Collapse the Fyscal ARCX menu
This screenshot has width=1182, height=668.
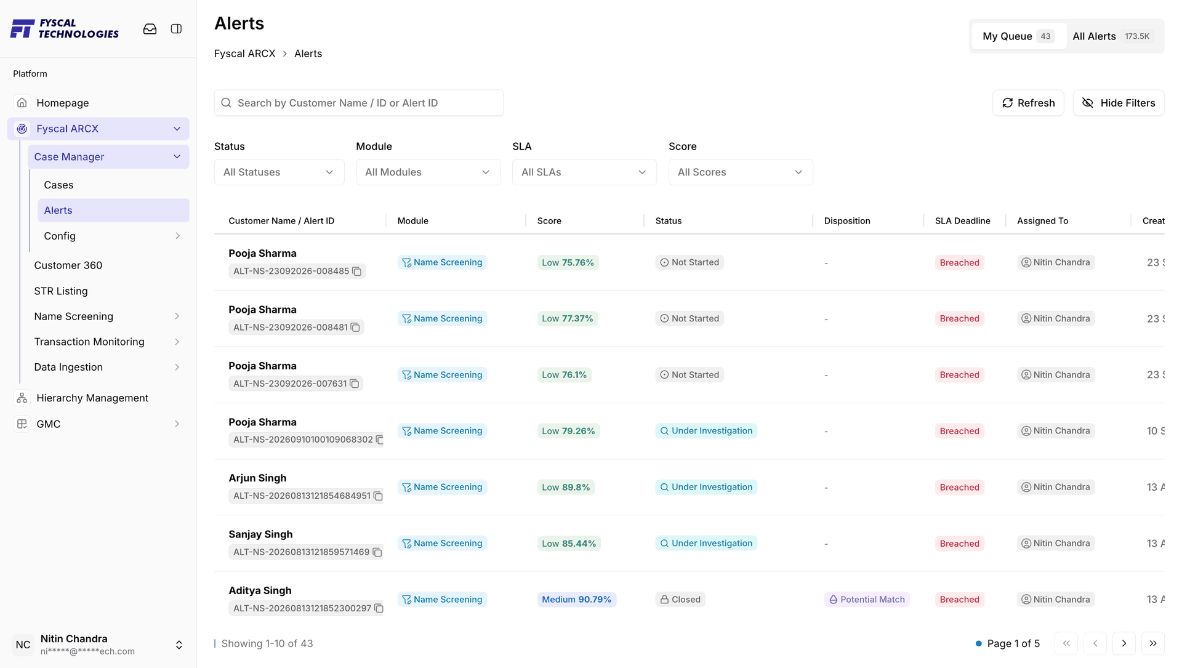pyautogui.click(x=177, y=129)
